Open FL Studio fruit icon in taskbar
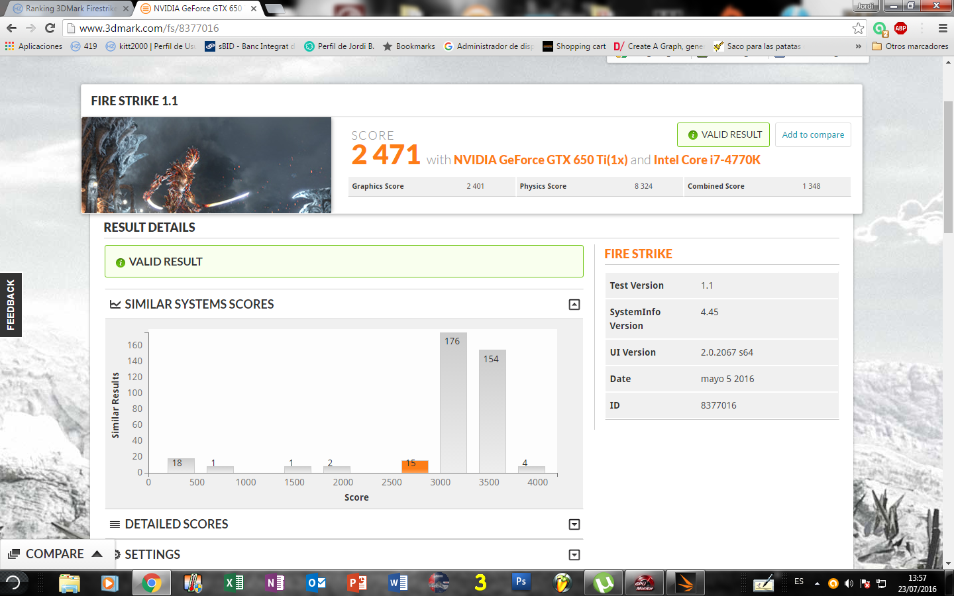The height and width of the screenshot is (596, 954). (562, 583)
